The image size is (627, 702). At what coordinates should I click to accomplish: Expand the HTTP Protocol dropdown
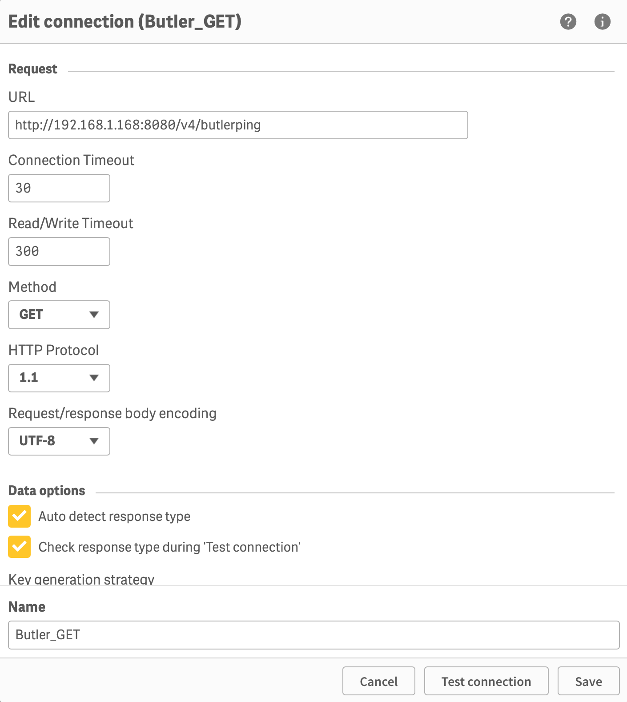pyautogui.click(x=59, y=378)
